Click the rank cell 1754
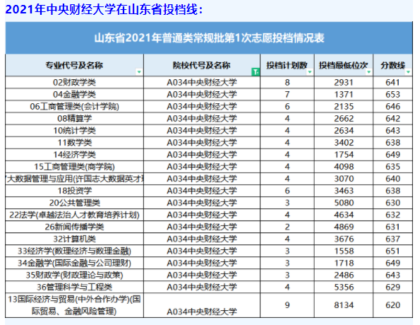This screenshot has height=325, width=420. tap(344, 155)
